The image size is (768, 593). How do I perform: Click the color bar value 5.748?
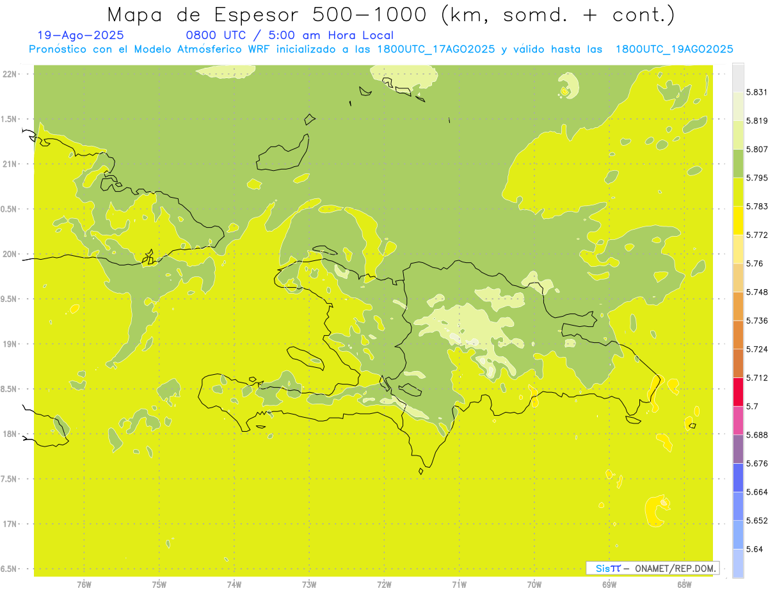757,292
